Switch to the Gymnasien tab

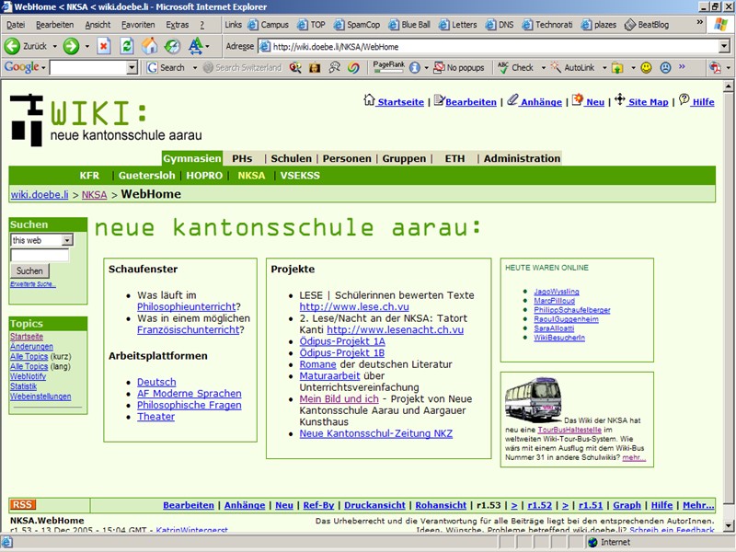[193, 158]
